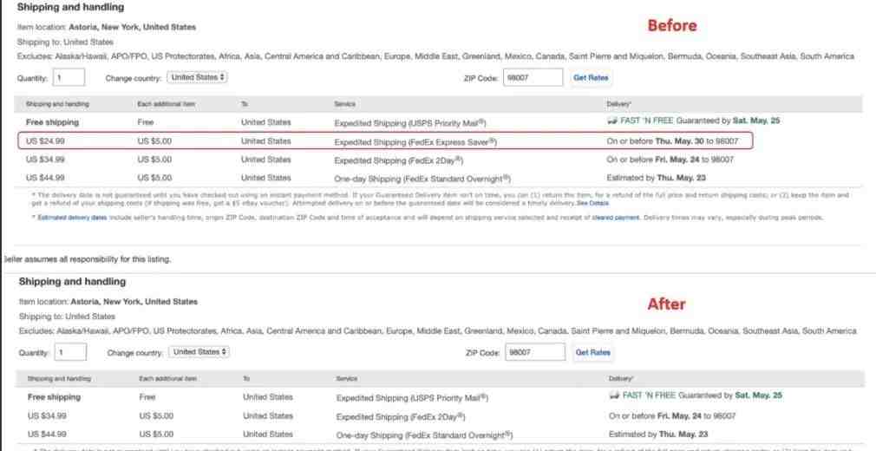876x451 pixels.
Task: Click the FAST 'N FREE truck icon in After section
Action: 614,395
